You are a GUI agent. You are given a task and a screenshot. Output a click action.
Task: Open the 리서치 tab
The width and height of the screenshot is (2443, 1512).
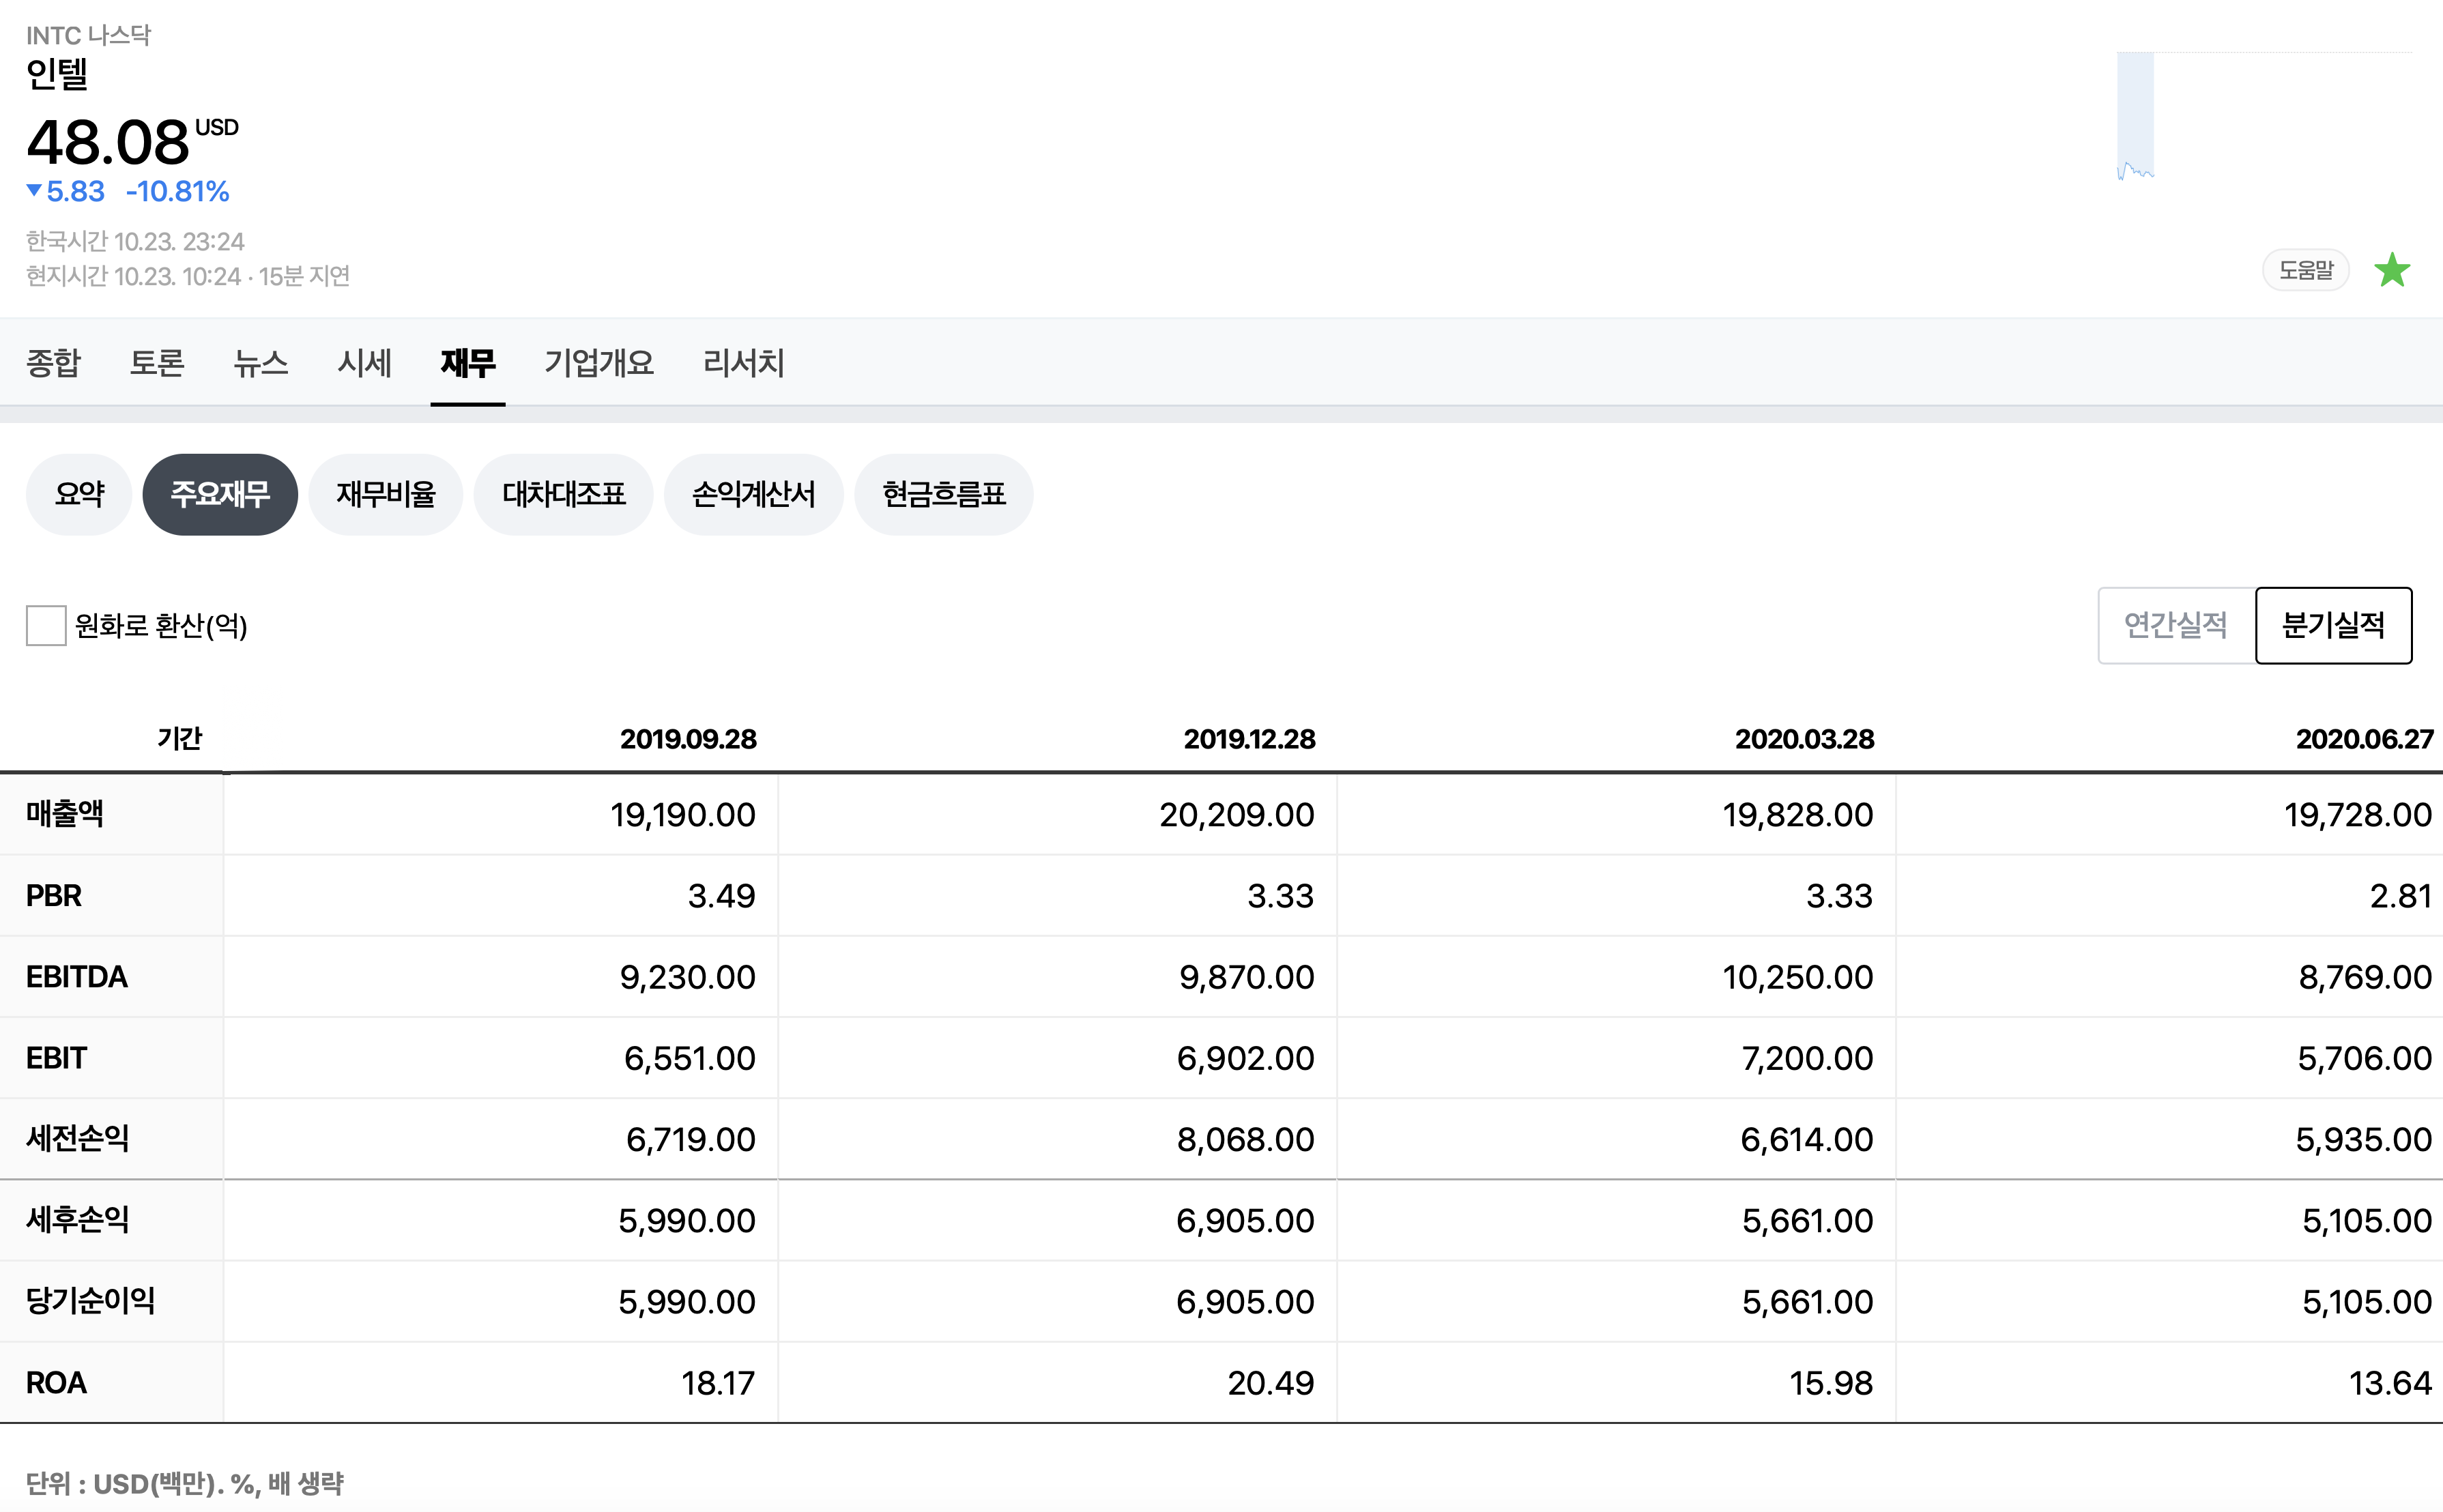(743, 362)
